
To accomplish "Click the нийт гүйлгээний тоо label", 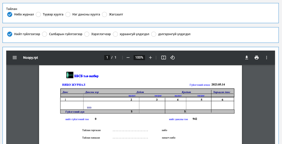I will pyautogui.click(x=77, y=119).
